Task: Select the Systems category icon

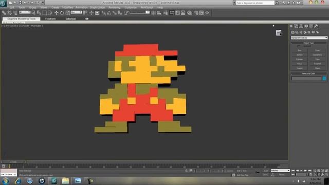Action: [317, 32]
